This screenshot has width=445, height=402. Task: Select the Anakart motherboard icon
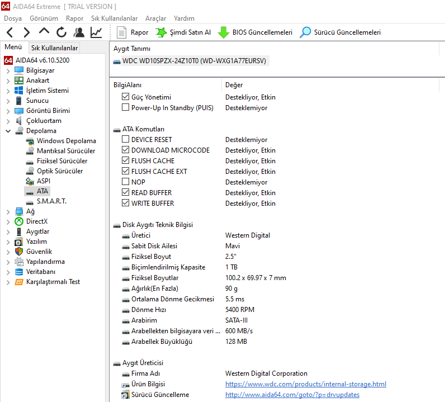tap(19, 81)
